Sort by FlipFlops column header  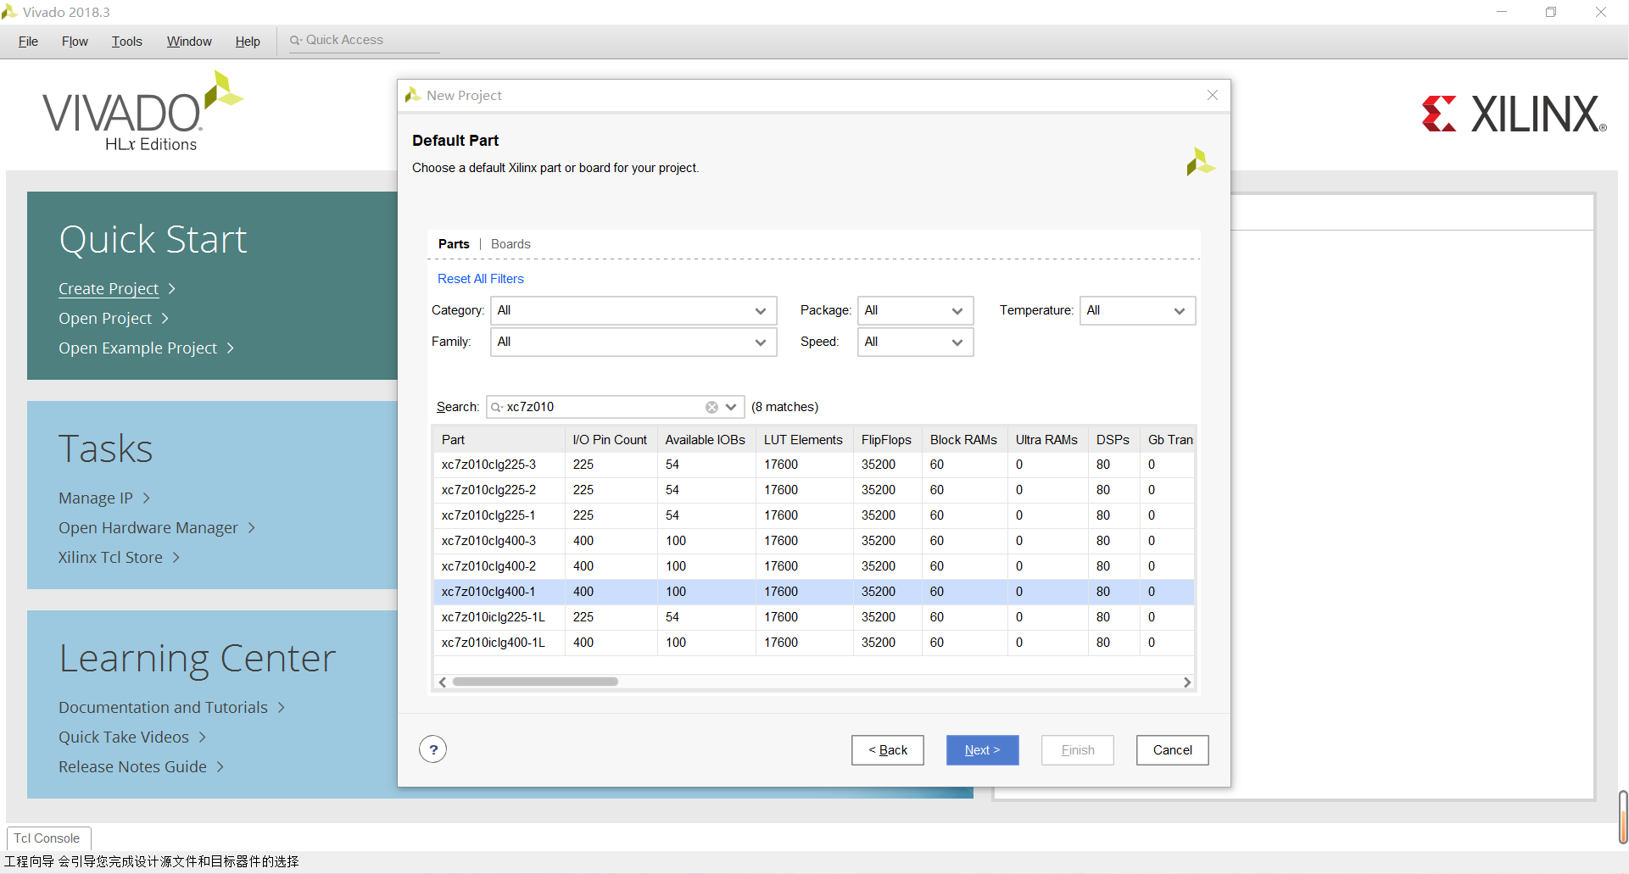tap(887, 440)
